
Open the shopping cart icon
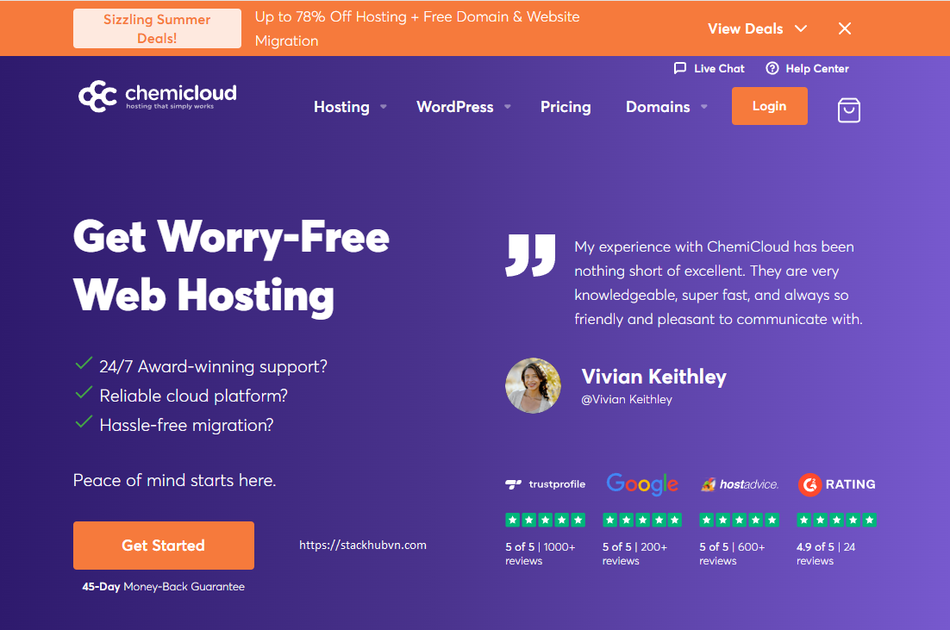pyautogui.click(x=848, y=109)
